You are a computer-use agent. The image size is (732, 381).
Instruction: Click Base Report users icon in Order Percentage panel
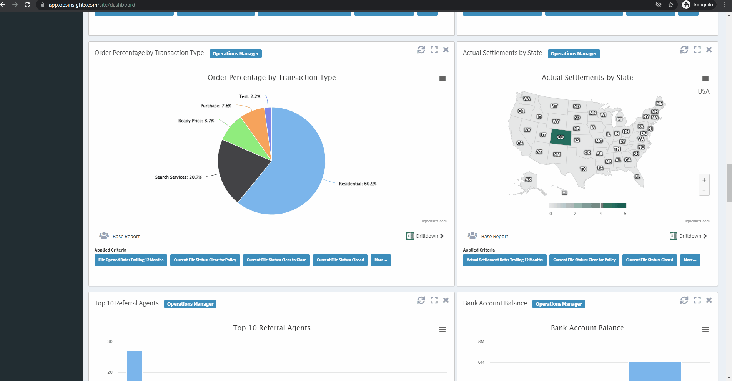coord(104,235)
